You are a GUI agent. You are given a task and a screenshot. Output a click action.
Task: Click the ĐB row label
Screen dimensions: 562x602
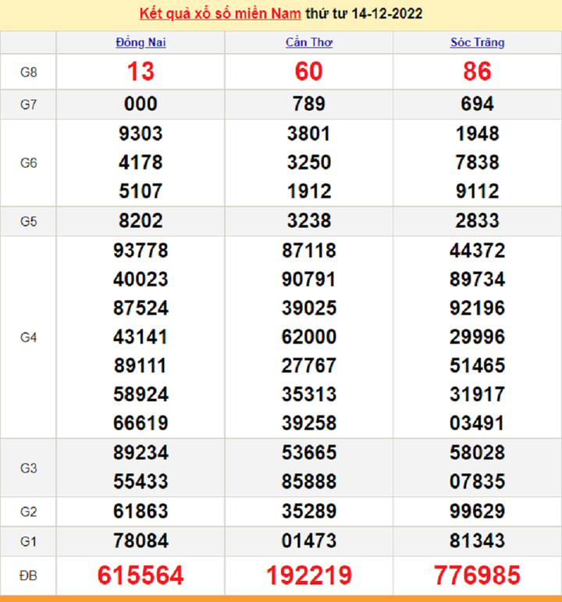[x=28, y=576]
